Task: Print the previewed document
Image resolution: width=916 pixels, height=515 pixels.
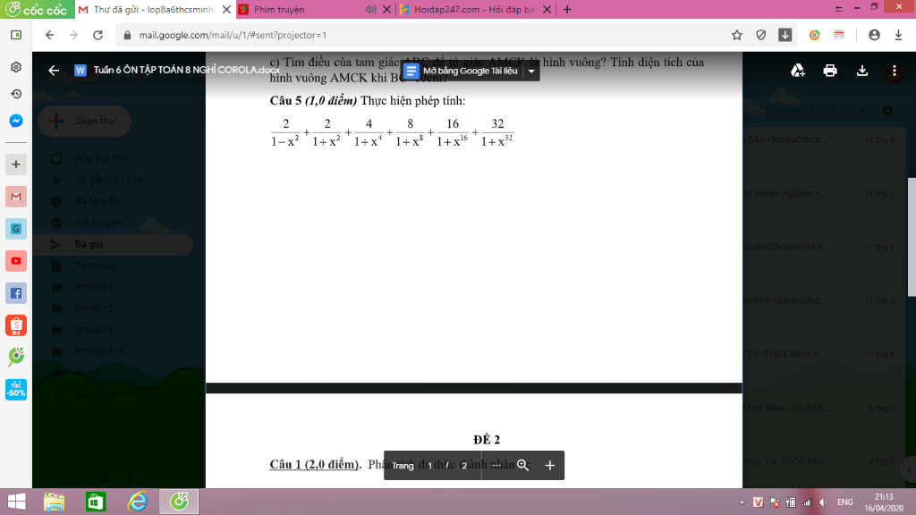Action: point(829,71)
